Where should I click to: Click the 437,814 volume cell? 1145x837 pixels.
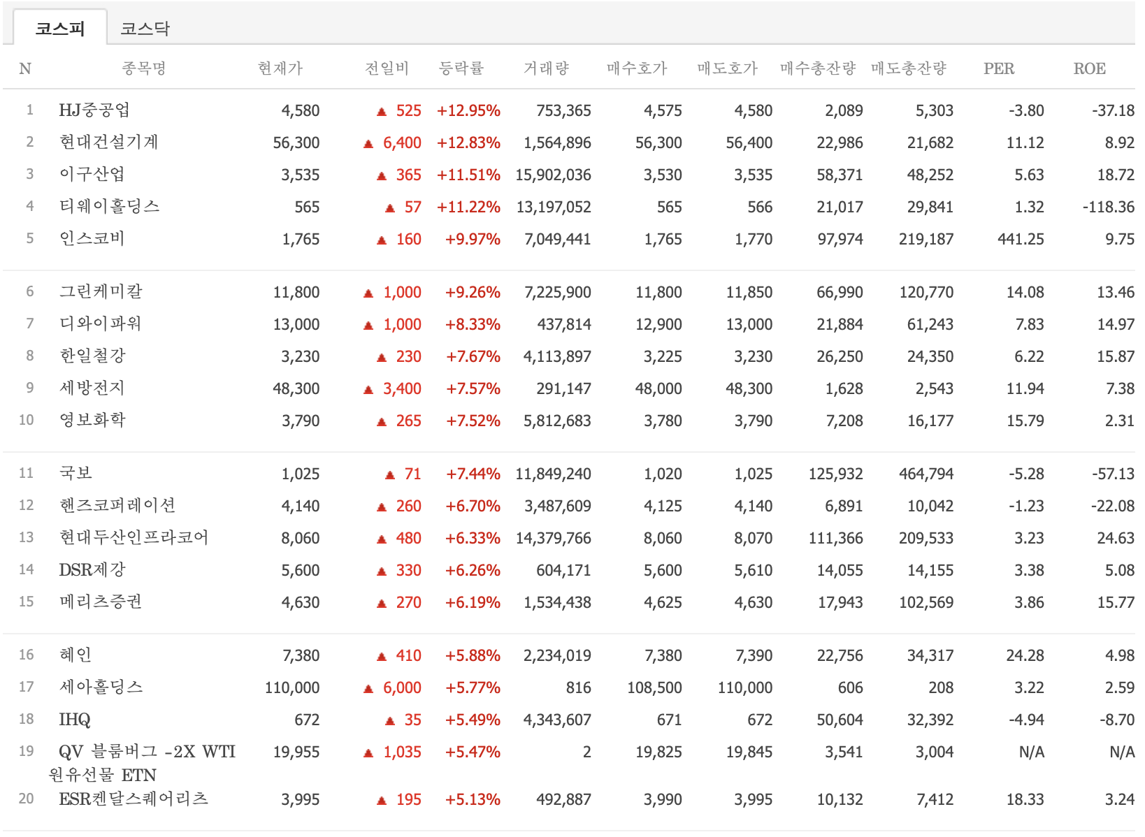pyautogui.click(x=564, y=324)
